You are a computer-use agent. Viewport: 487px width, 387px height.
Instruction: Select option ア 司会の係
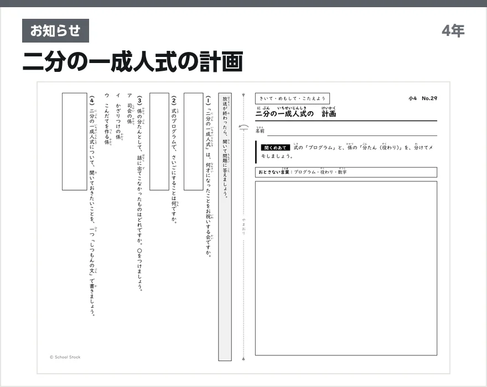pos(130,108)
